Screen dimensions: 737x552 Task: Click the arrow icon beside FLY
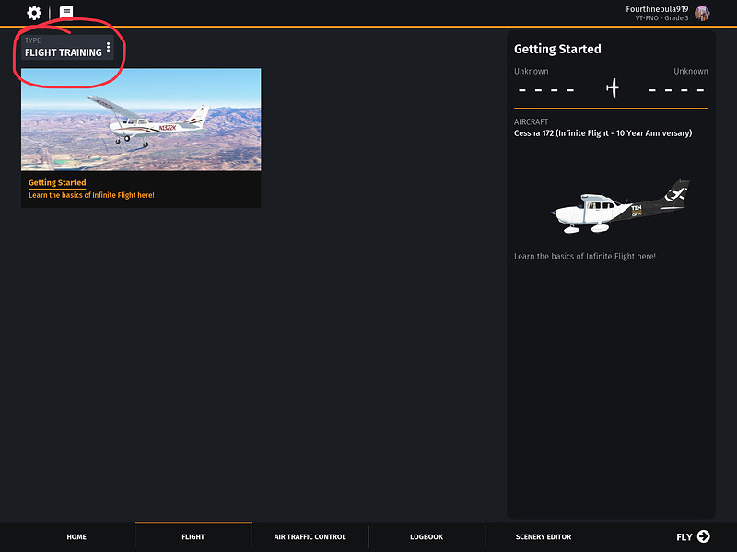(x=704, y=536)
